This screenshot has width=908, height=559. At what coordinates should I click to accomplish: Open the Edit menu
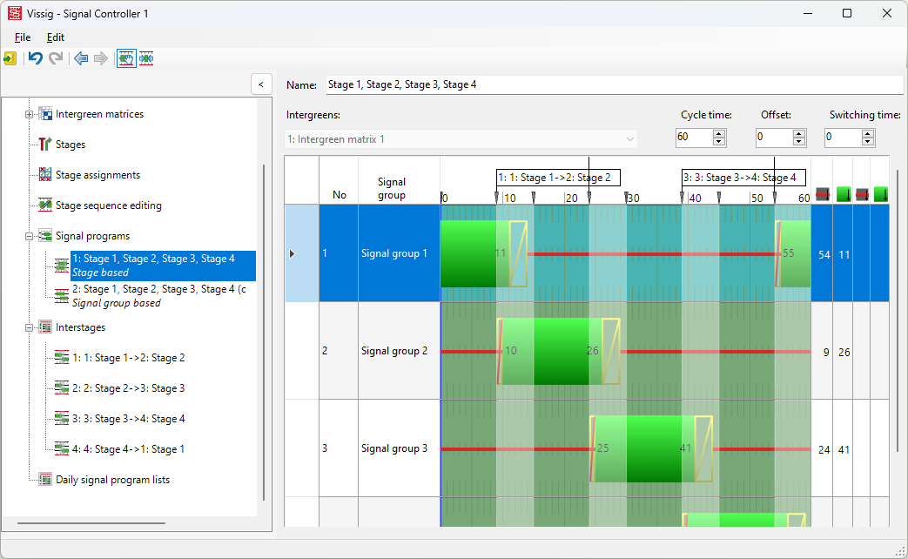(56, 37)
